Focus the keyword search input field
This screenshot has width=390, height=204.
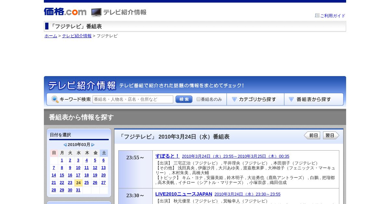133,99
